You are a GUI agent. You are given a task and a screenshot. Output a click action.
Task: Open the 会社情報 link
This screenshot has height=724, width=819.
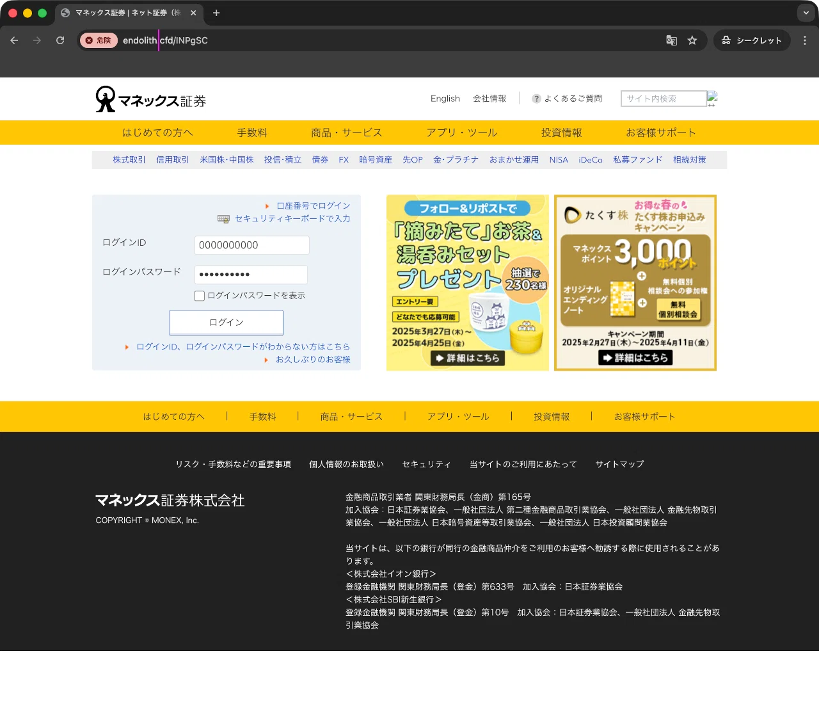point(489,99)
